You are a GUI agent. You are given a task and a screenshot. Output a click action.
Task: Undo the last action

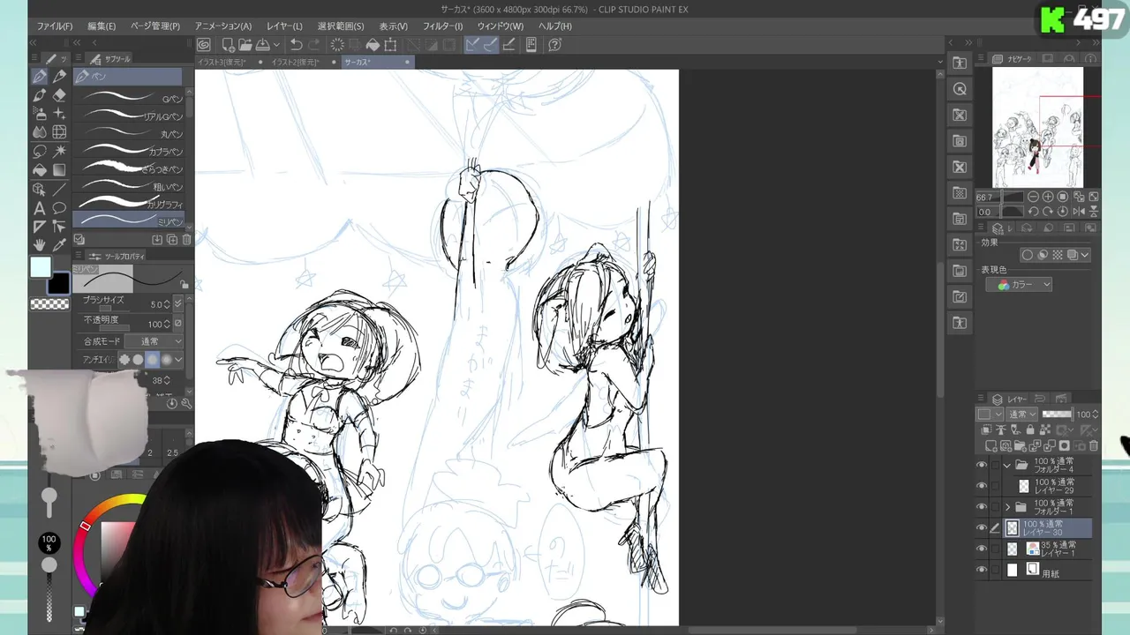tap(297, 45)
